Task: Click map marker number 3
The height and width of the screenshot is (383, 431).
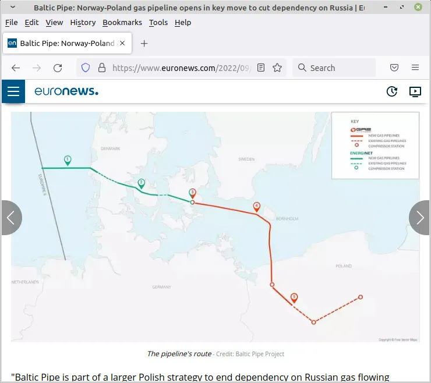Action: (192, 193)
